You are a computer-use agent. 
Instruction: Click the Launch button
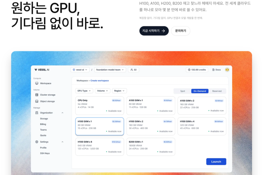(x=216, y=161)
